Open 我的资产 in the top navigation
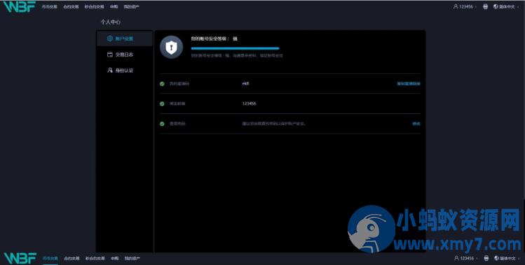Image resolution: width=525 pixels, height=265 pixels. click(x=132, y=7)
